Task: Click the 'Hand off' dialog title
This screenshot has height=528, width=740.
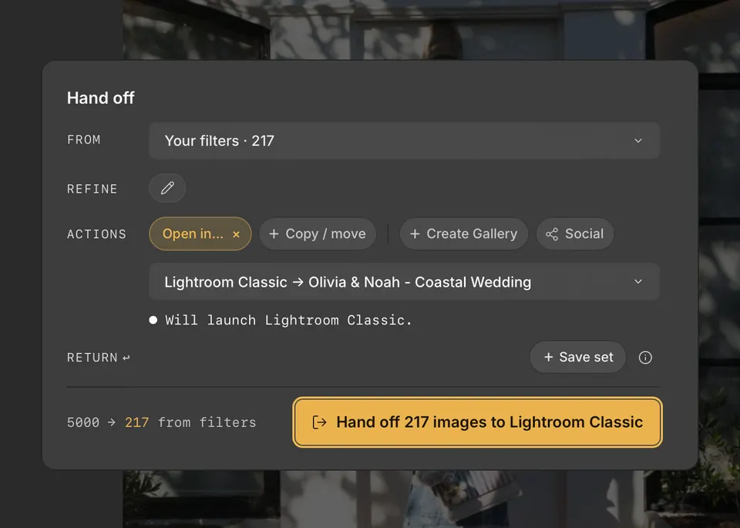Action: [x=100, y=98]
